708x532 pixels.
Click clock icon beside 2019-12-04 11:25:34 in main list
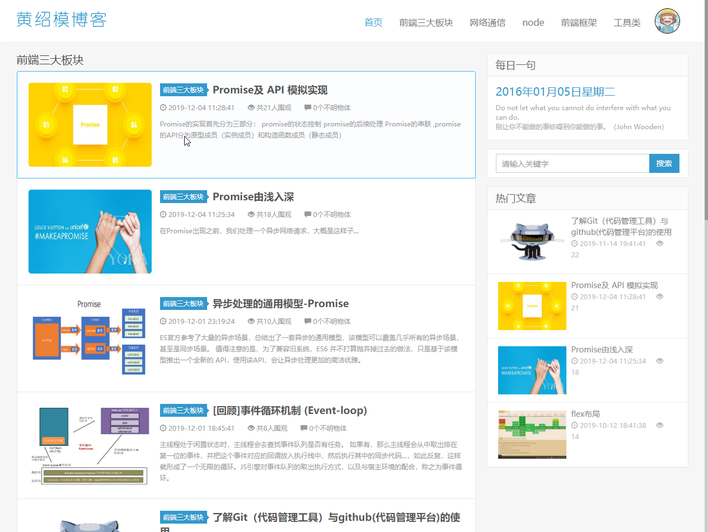coord(163,214)
